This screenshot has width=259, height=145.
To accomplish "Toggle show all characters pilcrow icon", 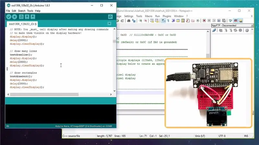I will [x=168, y=21].
